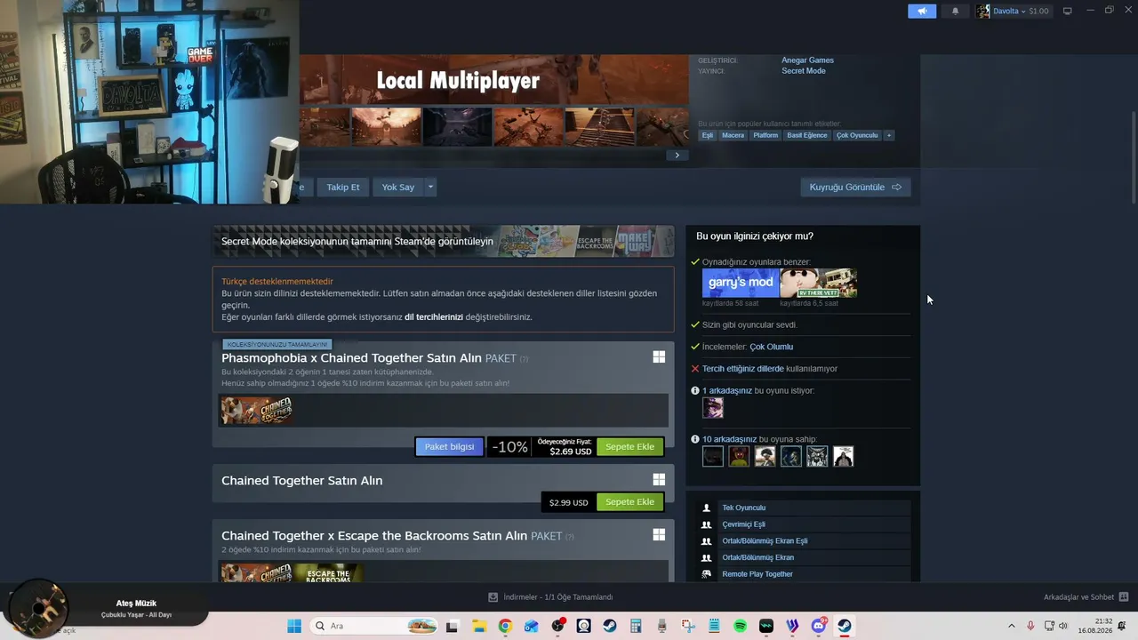The width and height of the screenshot is (1138, 640).
Task: Open the taskbar clock and date
Action: 1095,626
